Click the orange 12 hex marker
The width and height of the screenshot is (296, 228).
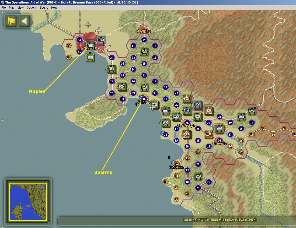[273, 134]
